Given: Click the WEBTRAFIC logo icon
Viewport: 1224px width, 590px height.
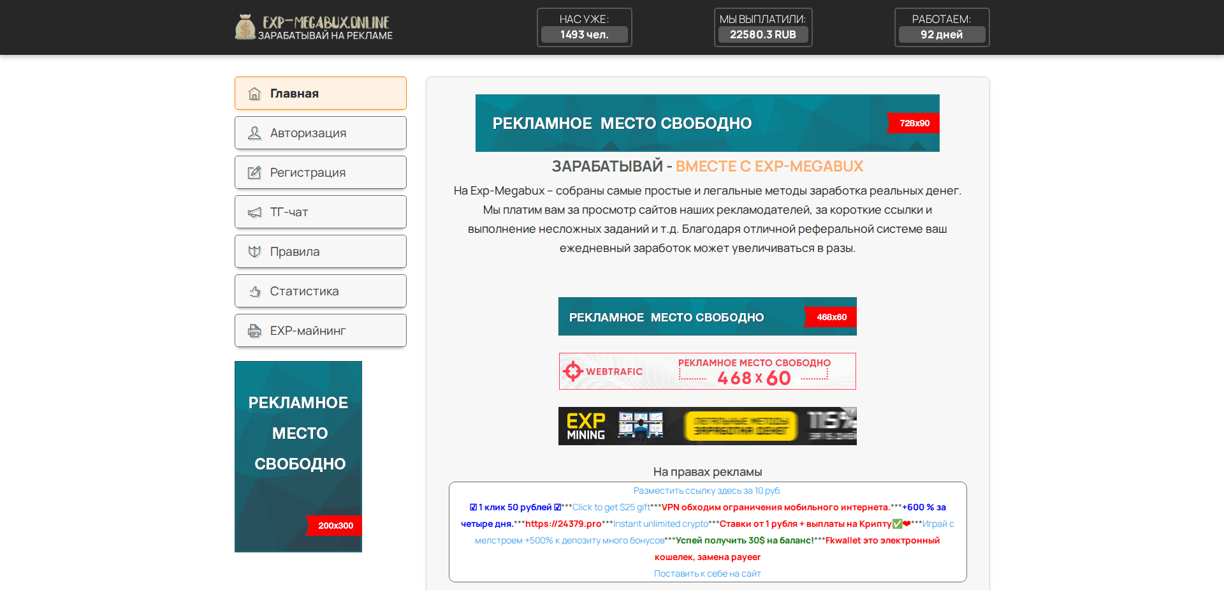Looking at the screenshot, I should click(x=572, y=371).
